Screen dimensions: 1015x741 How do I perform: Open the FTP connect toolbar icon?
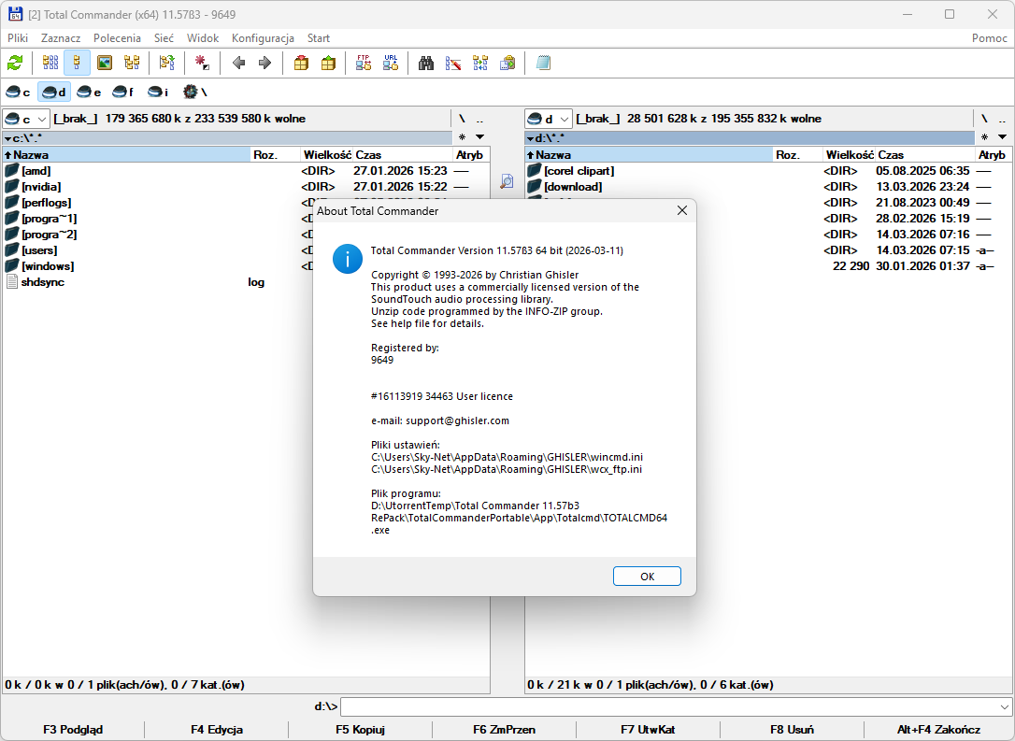[x=364, y=63]
